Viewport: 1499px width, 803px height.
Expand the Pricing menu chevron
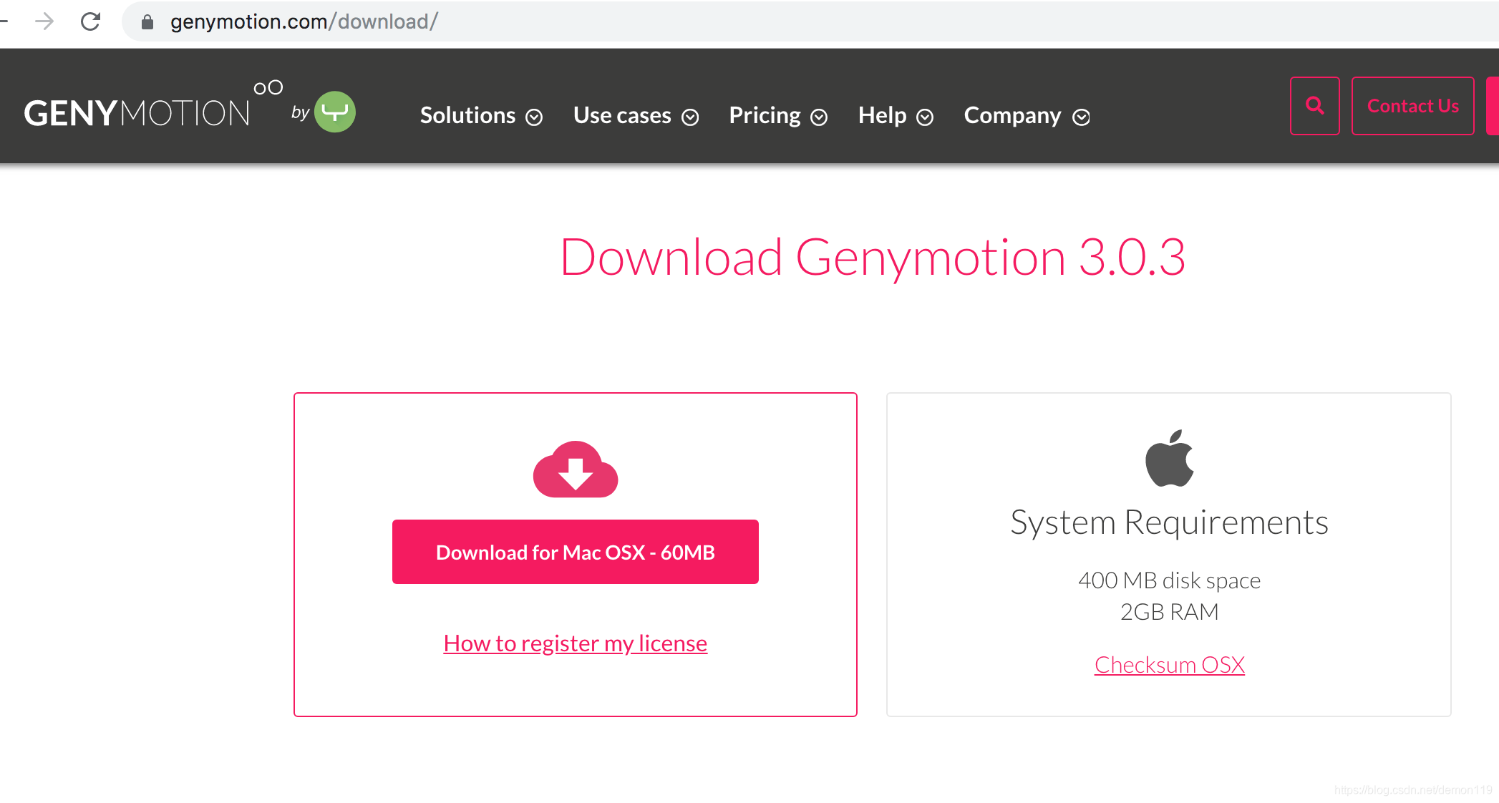point(819,117)
